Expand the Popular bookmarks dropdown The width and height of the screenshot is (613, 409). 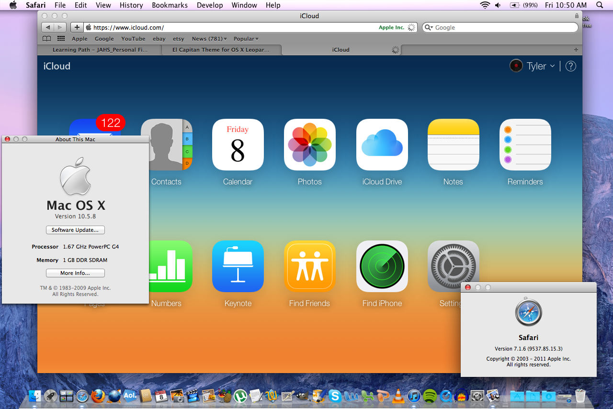tap(246, 39)
